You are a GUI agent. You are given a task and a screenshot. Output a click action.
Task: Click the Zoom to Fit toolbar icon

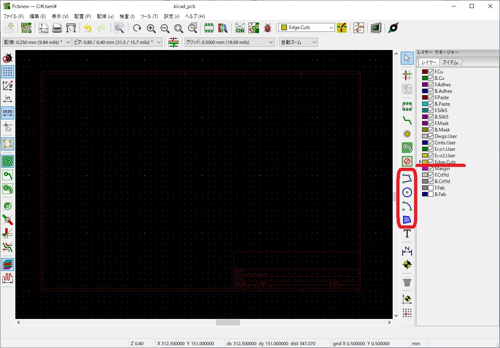tap(179, 28)
